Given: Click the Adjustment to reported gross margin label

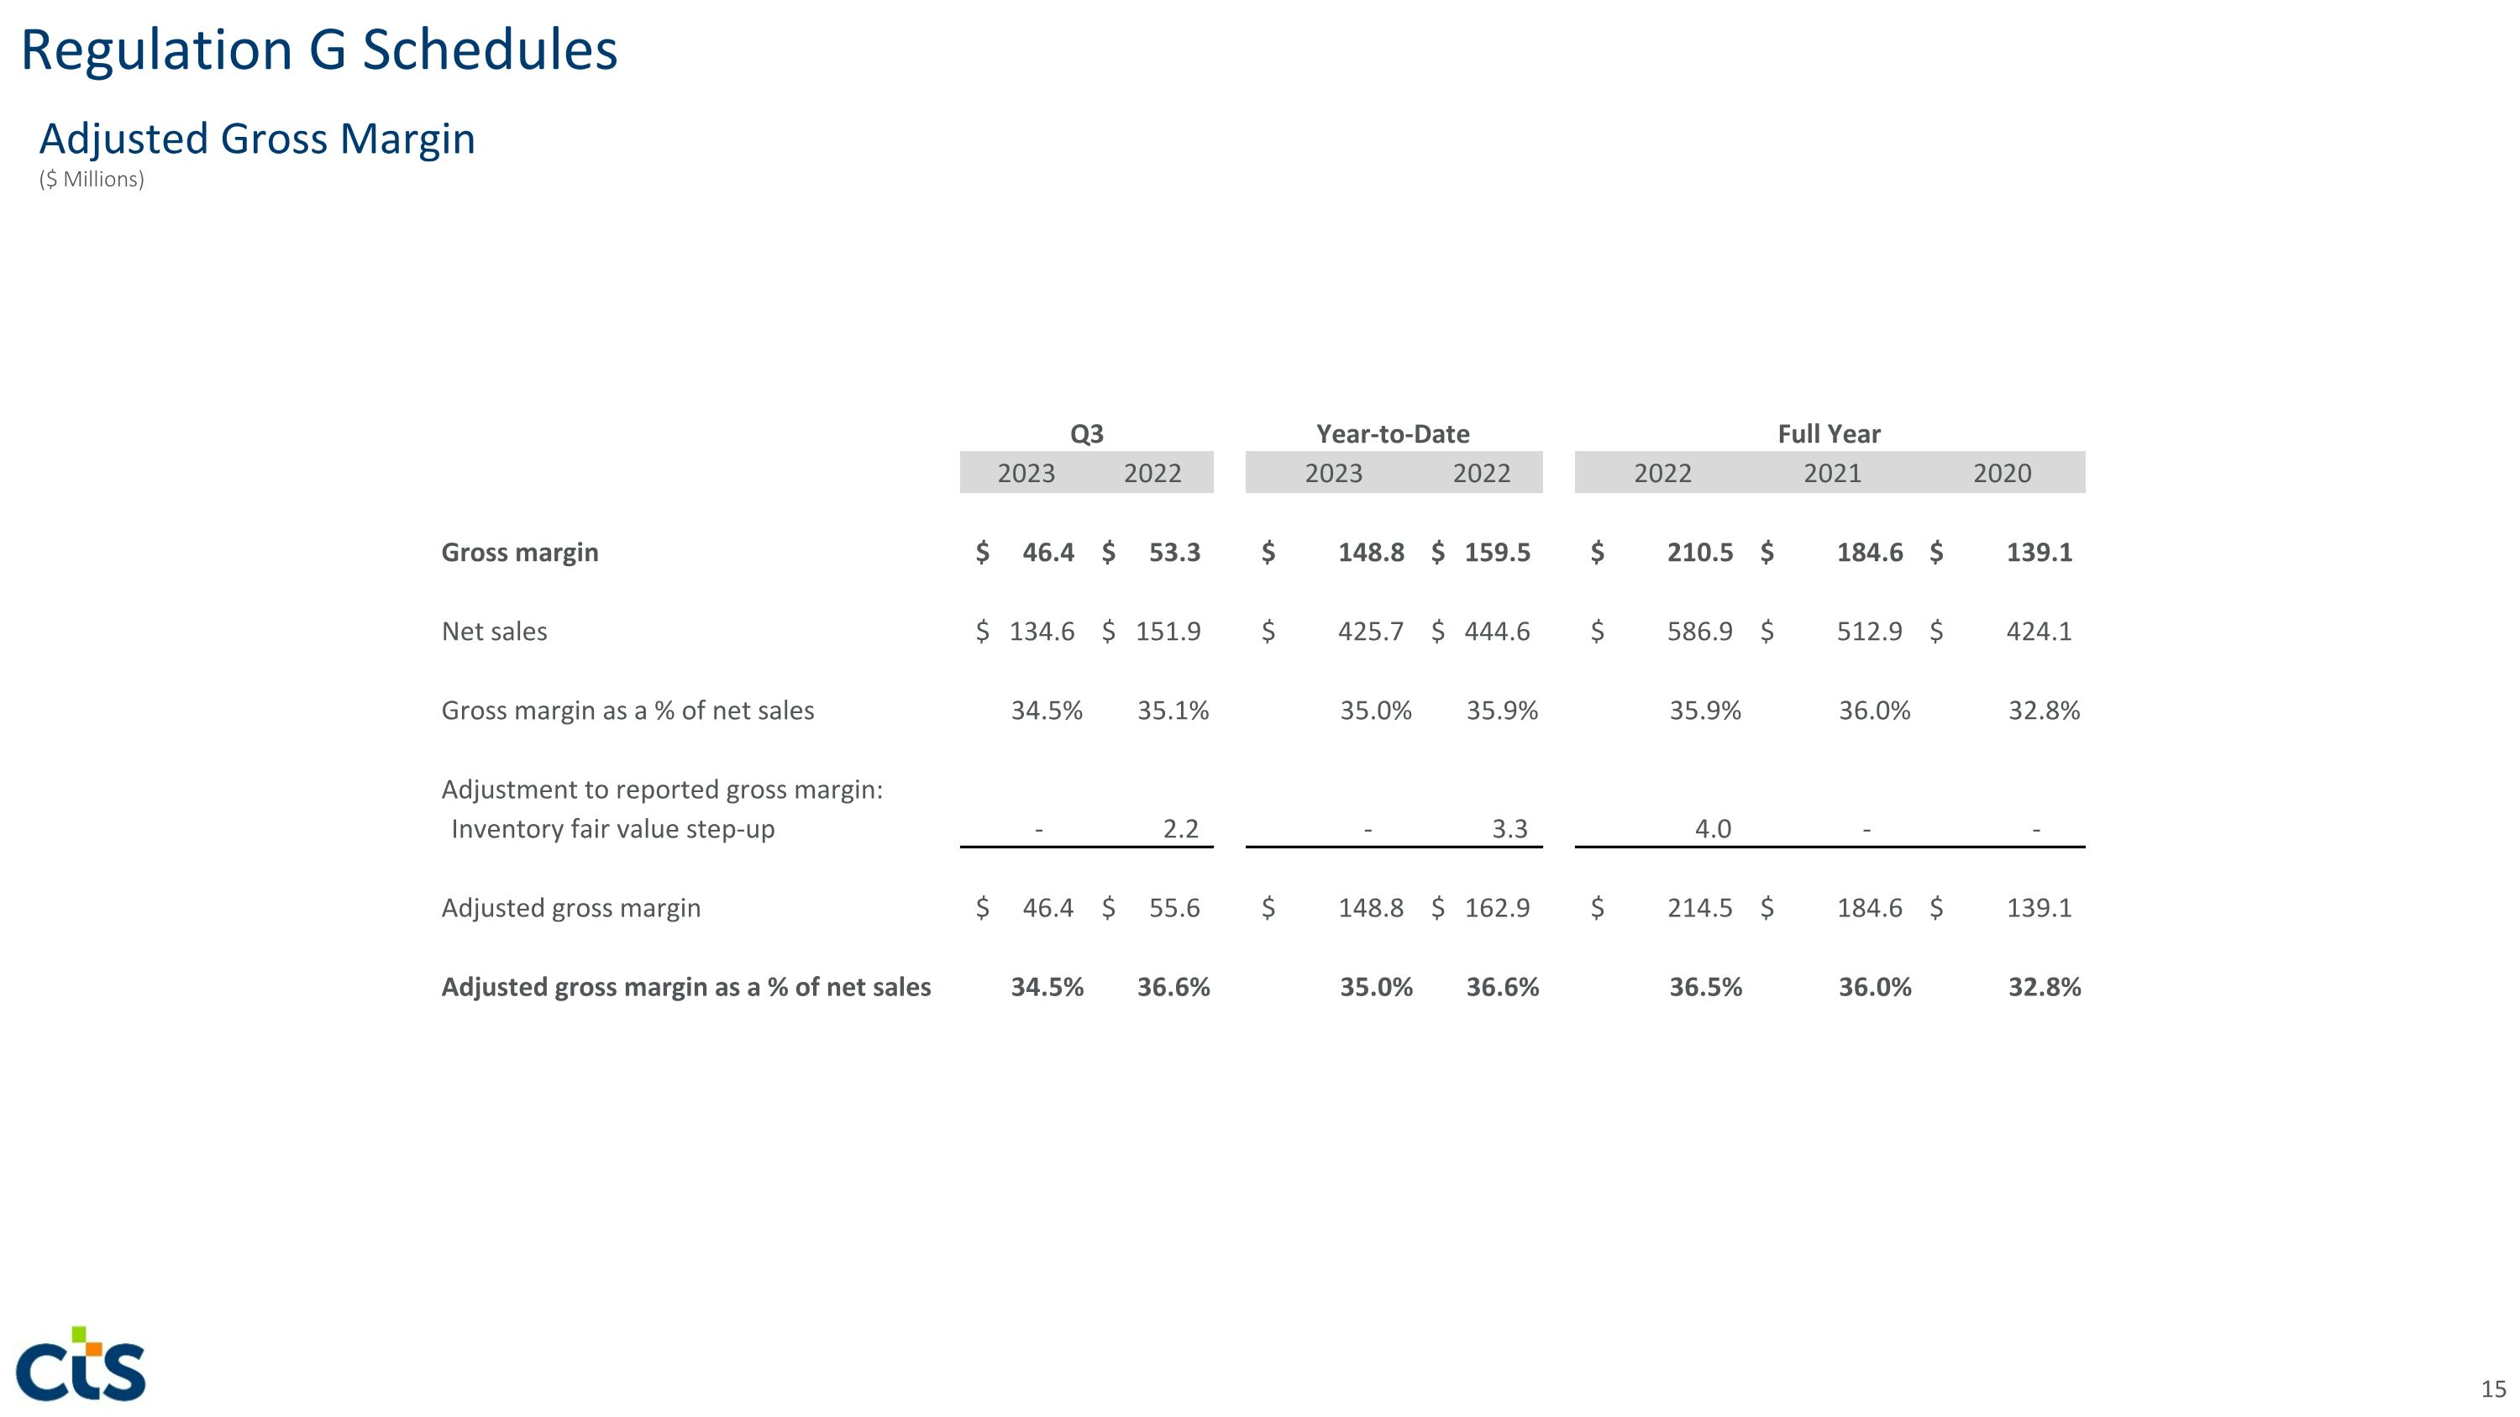Looking at the screenshot, I should pos(661,790).
